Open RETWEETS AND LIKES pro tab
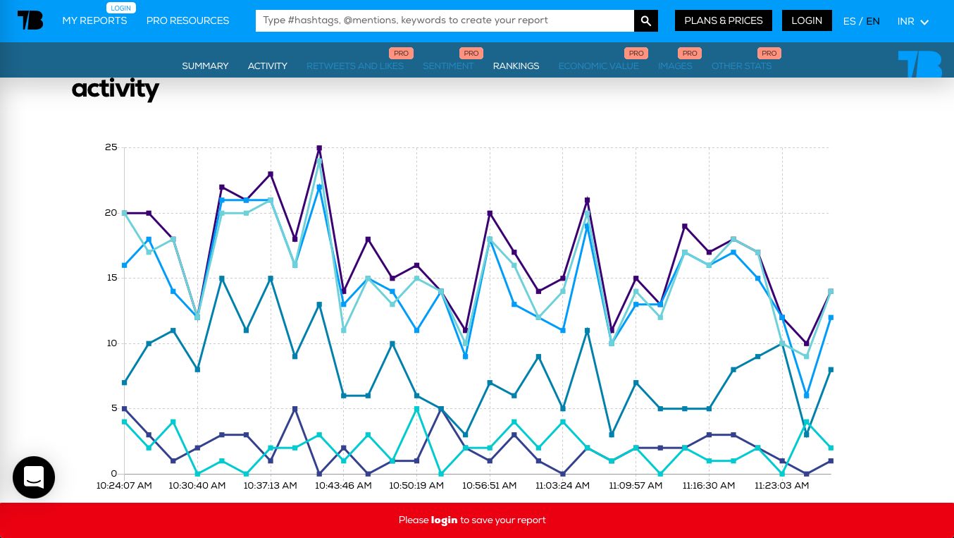This screenshot has height=538, width=954. [355, 66]
